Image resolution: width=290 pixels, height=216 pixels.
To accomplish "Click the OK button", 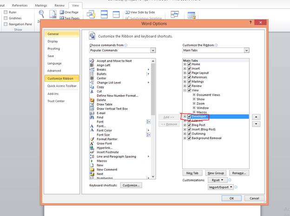I will [x=231, y=198].
